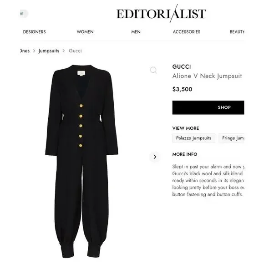Go to the Gucci breadcrumb link

click(x=75, y=51)
